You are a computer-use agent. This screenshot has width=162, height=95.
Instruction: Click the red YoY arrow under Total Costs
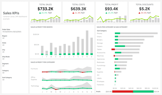point(73,13)
